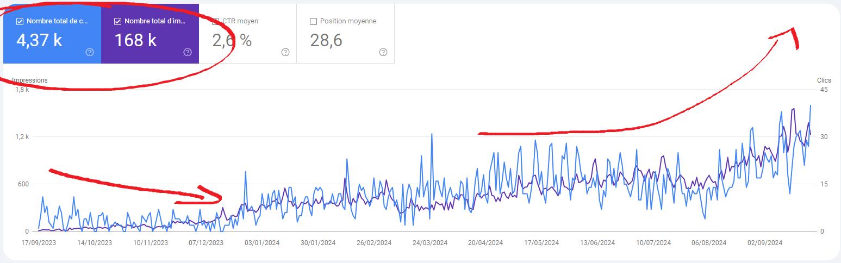Click the 17/09/2023 date axis label
This screenshot has width=841, height=263.
pos(39,243)
